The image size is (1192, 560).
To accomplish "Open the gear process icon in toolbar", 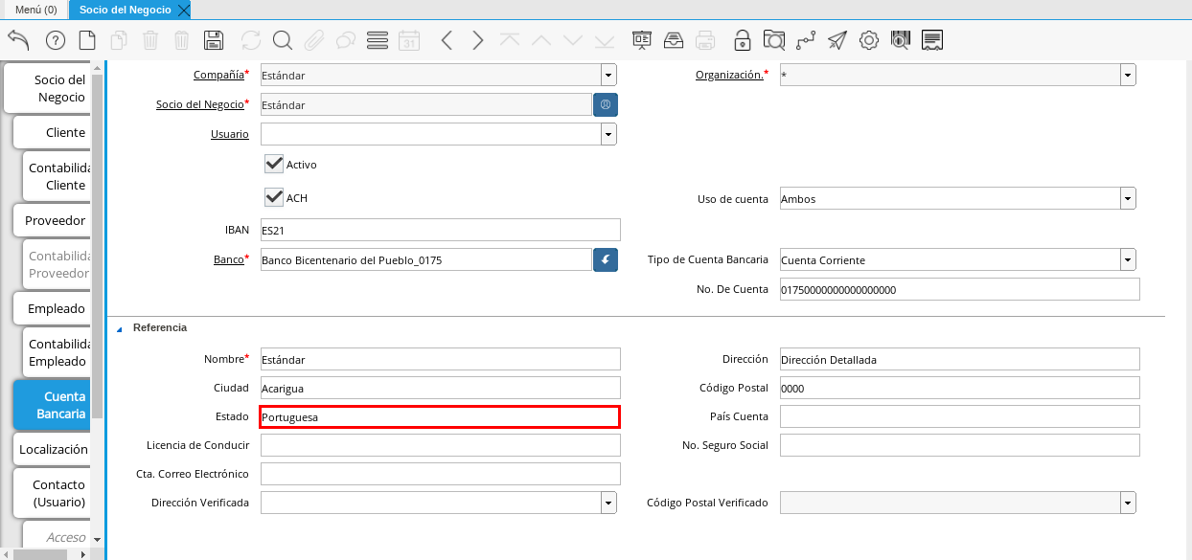I will click(x=868, y=40).
